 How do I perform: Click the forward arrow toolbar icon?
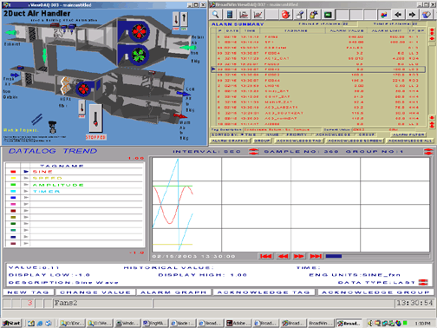pos(412,14)
